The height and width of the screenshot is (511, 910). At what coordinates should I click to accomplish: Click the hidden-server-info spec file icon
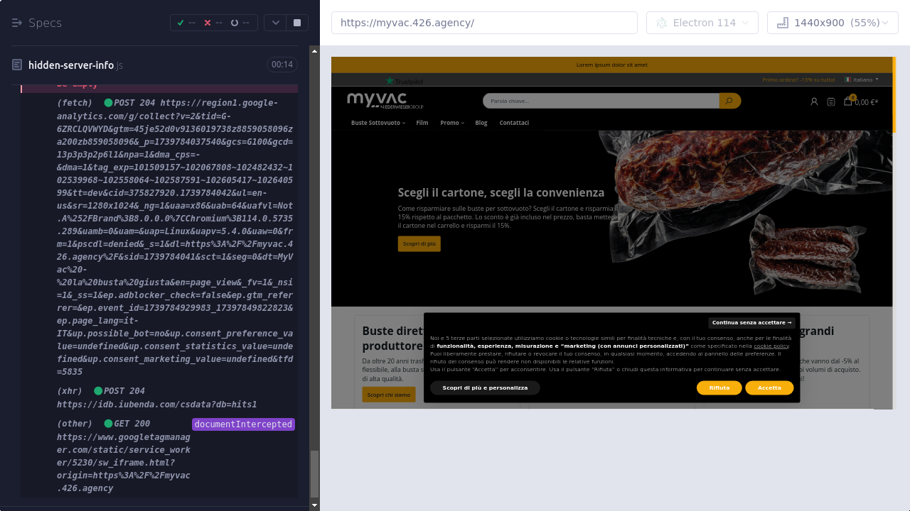pyautogui.click(x=17, y=65)
